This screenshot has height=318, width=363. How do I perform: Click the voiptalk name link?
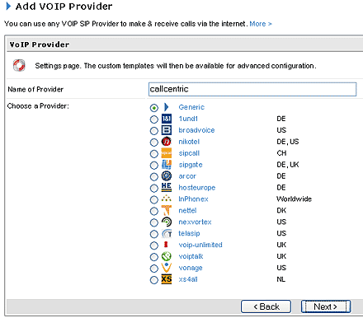[x=191, y=256]
